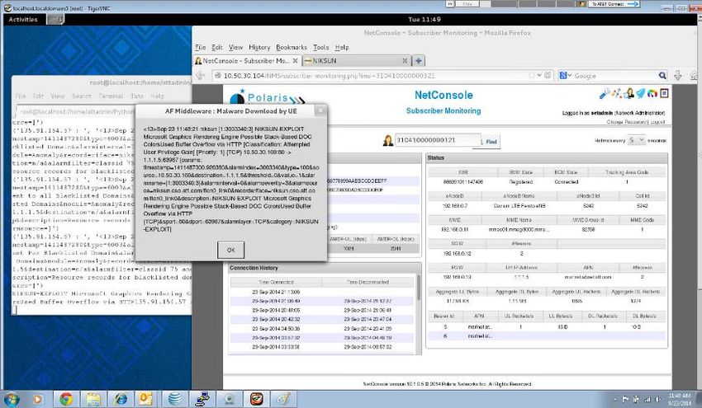The width and height of the screenshot is (702, 408).
Task: Click the Activities button in GNOME top bar
Action: point(23,19)
